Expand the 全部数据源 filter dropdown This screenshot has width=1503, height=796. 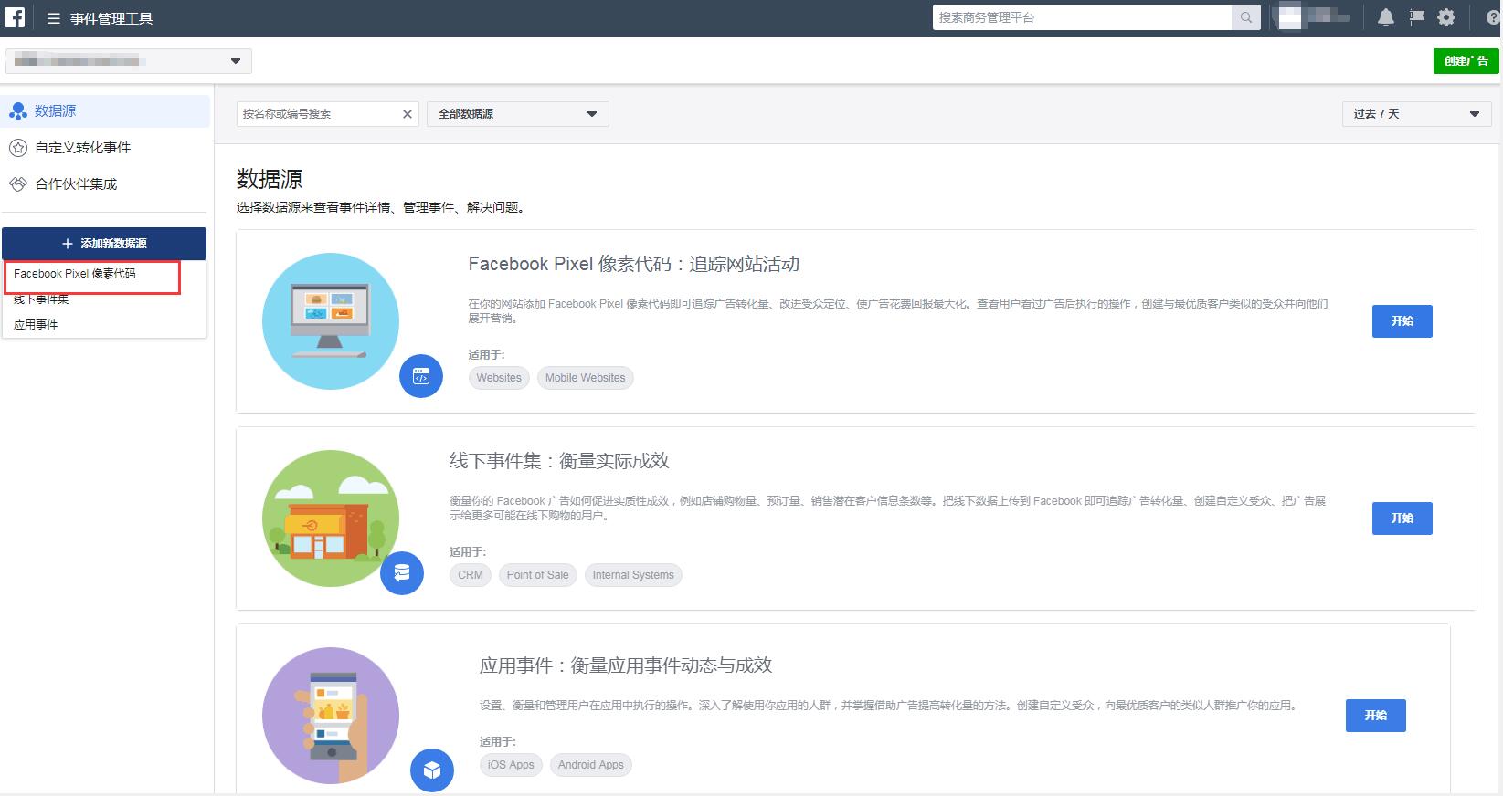[x=517, y=114]
